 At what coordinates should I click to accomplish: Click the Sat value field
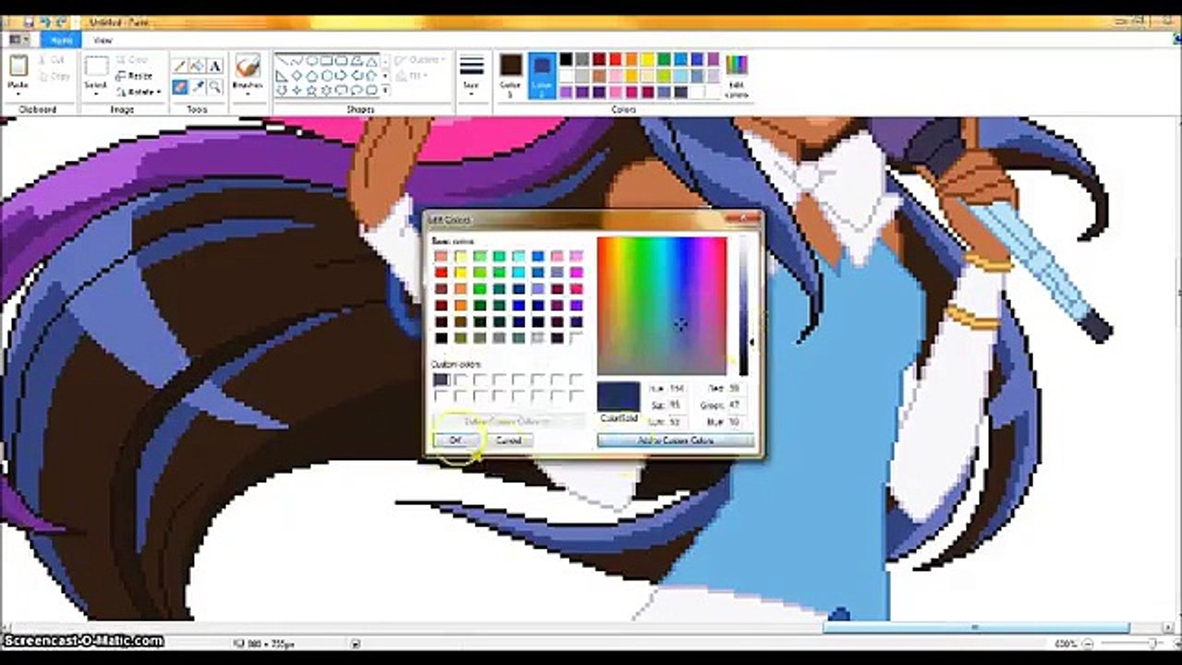point(679,405)
